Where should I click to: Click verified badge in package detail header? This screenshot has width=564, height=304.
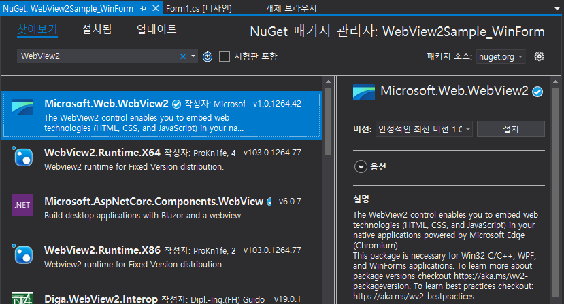point(537,92)
